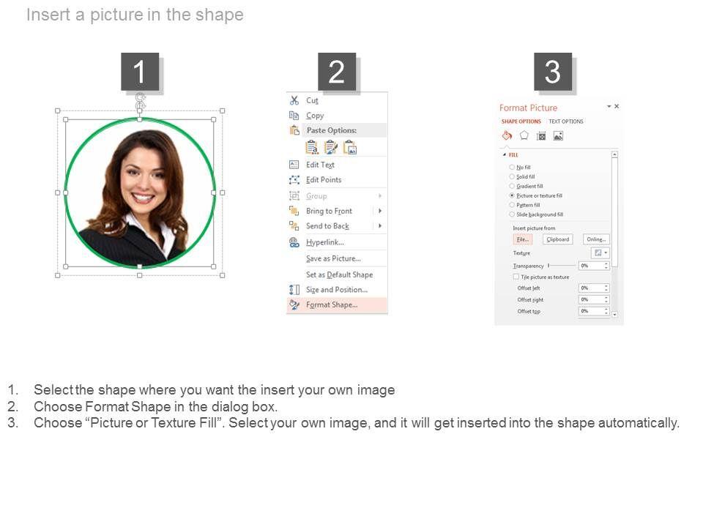Choose Edit Text menu entry

[337, 165]
